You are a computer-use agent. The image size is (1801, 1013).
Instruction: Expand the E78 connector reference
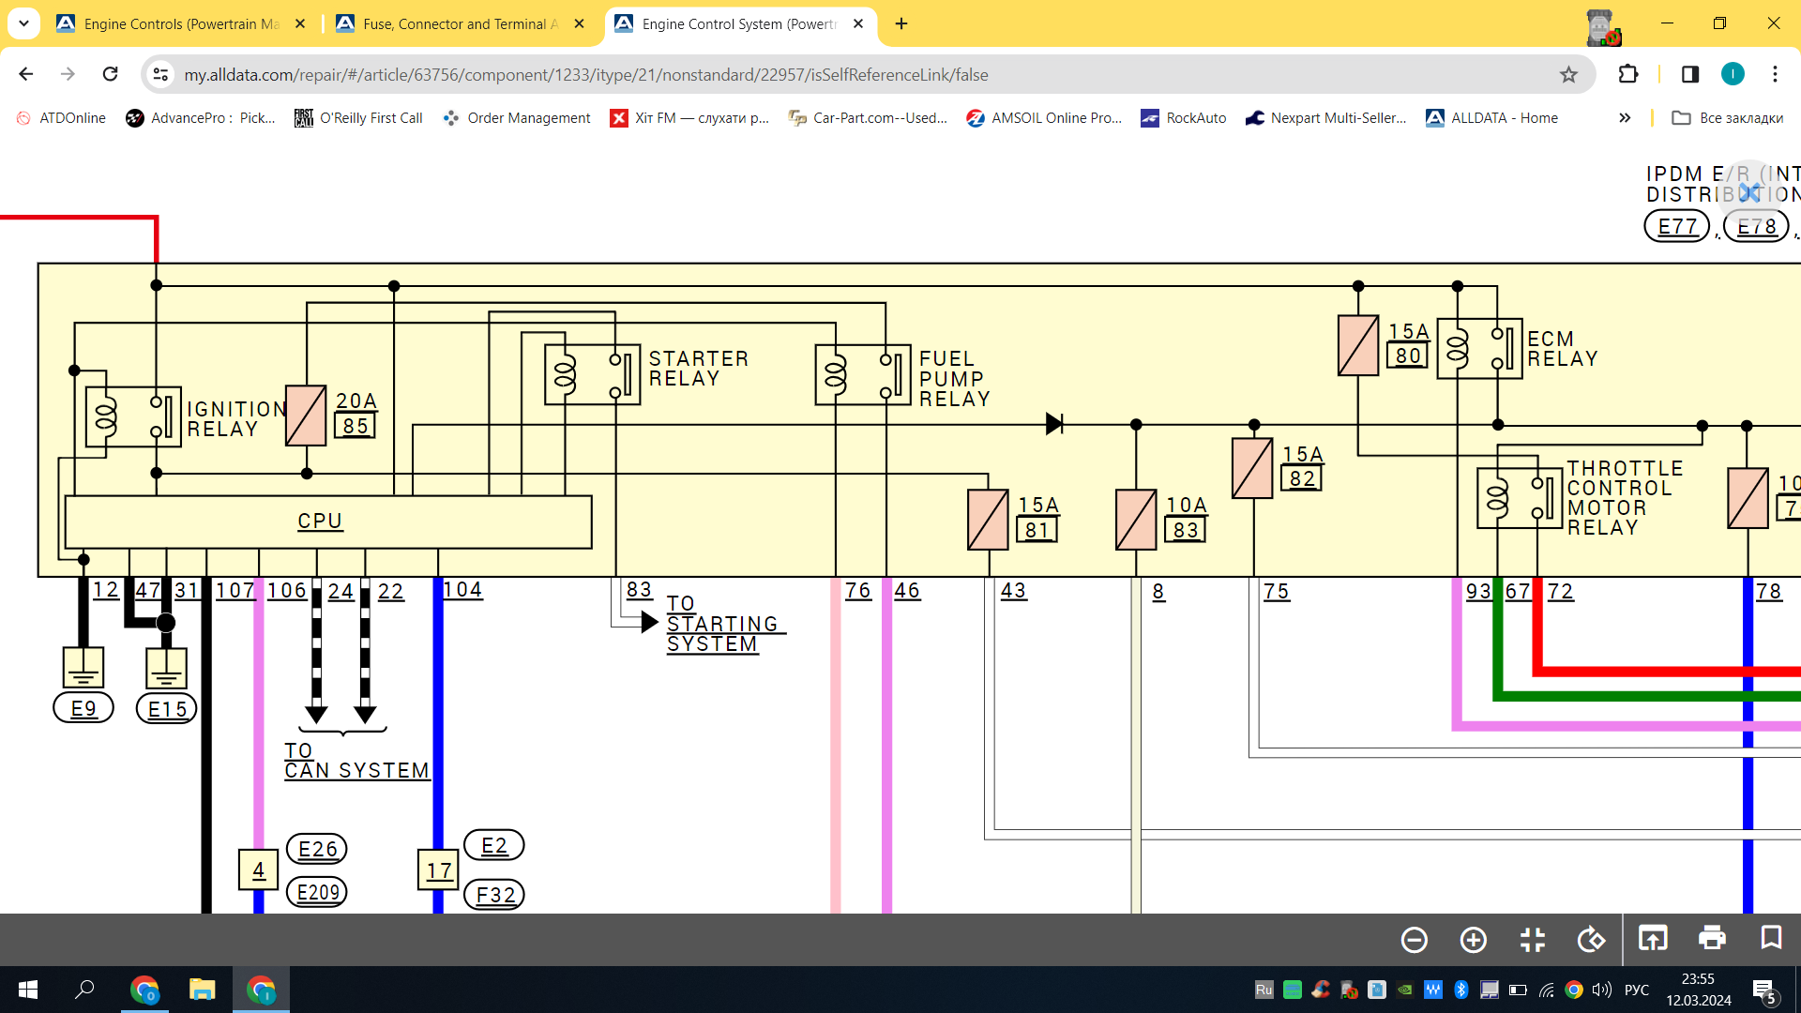(x=1757, y=226)
